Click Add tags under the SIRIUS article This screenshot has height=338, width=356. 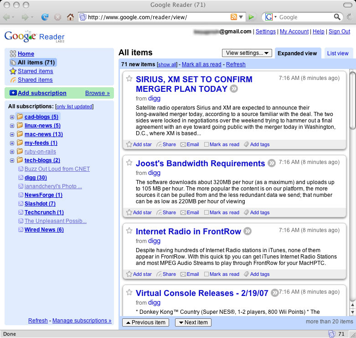(257, 144)
